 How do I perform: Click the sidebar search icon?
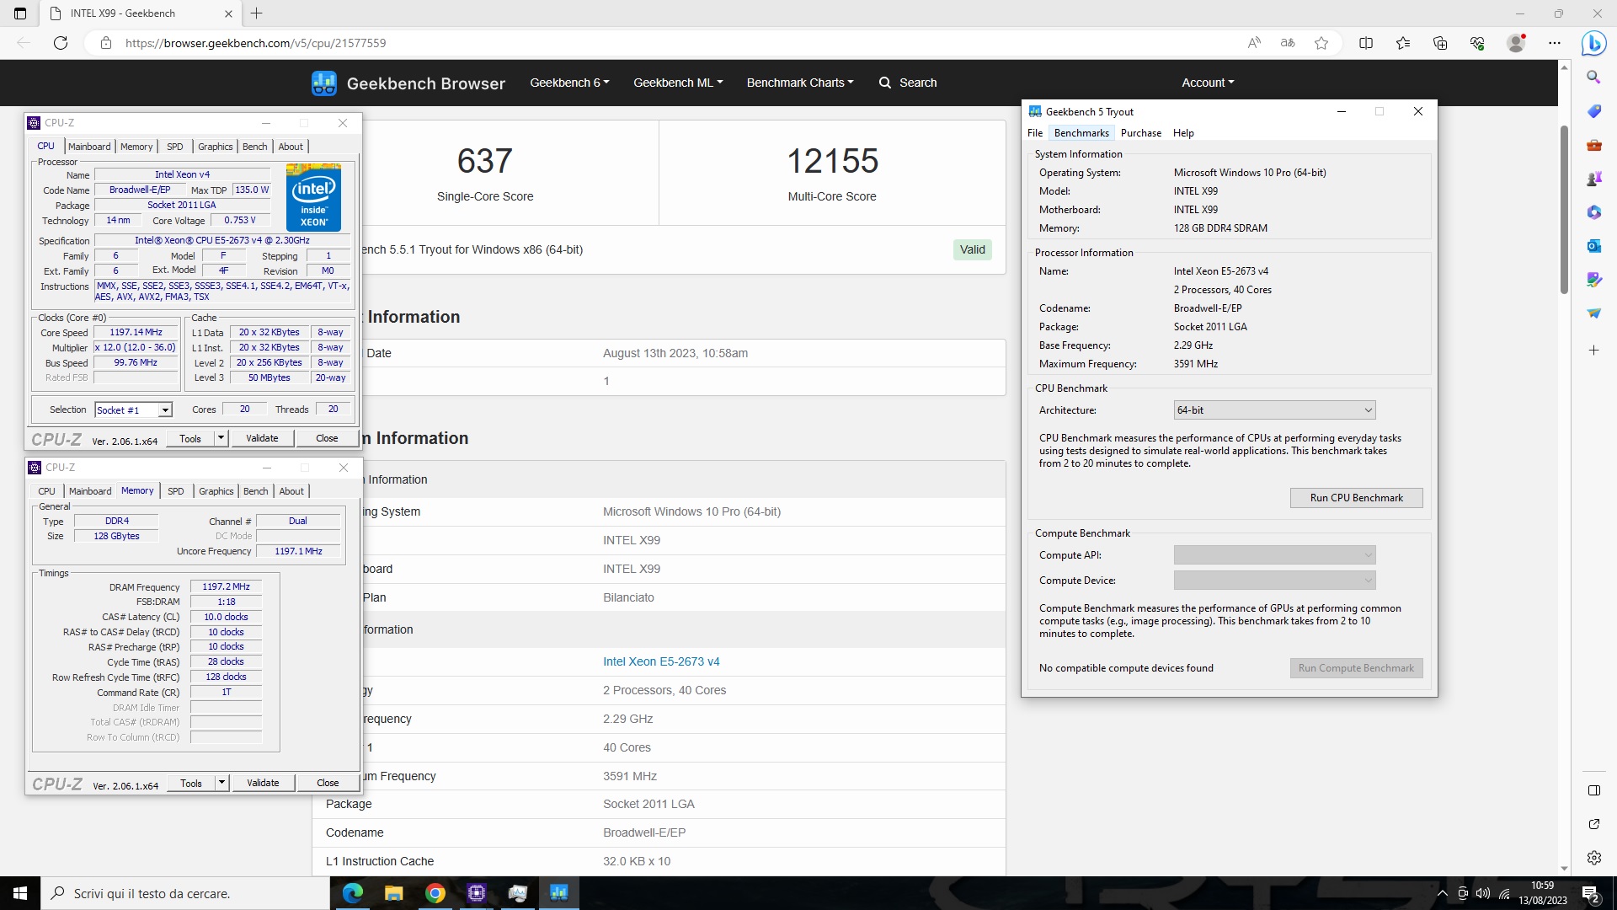tap(1593, 78)
